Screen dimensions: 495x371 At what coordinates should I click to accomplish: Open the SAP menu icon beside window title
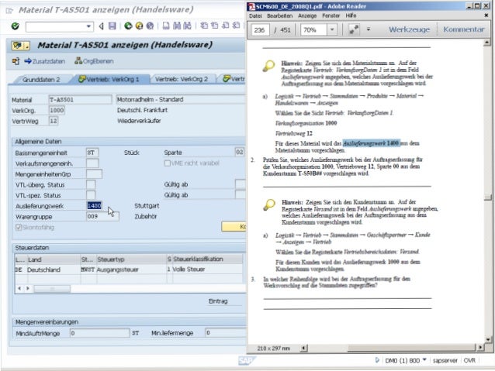(x=9, y=10)
